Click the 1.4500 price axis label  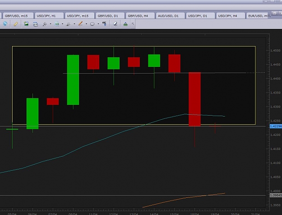point(275,51)
